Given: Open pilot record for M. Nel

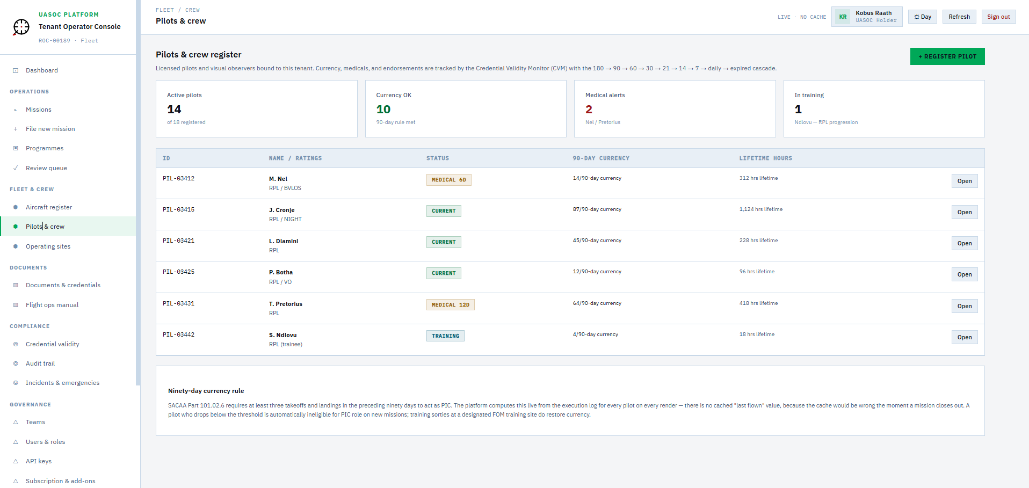Looking at the screenshot, I should (x=964, y=181).
